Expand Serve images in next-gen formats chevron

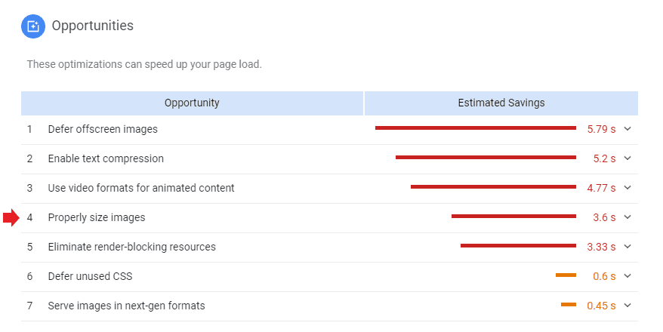[628, 306]
